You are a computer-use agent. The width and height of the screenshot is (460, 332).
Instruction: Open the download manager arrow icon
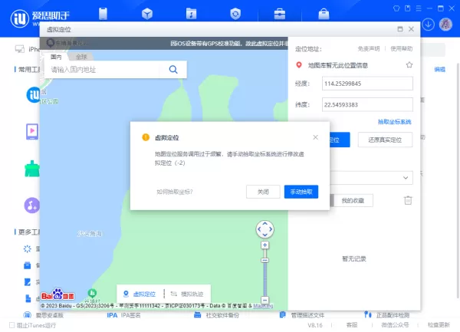[428, 24]
